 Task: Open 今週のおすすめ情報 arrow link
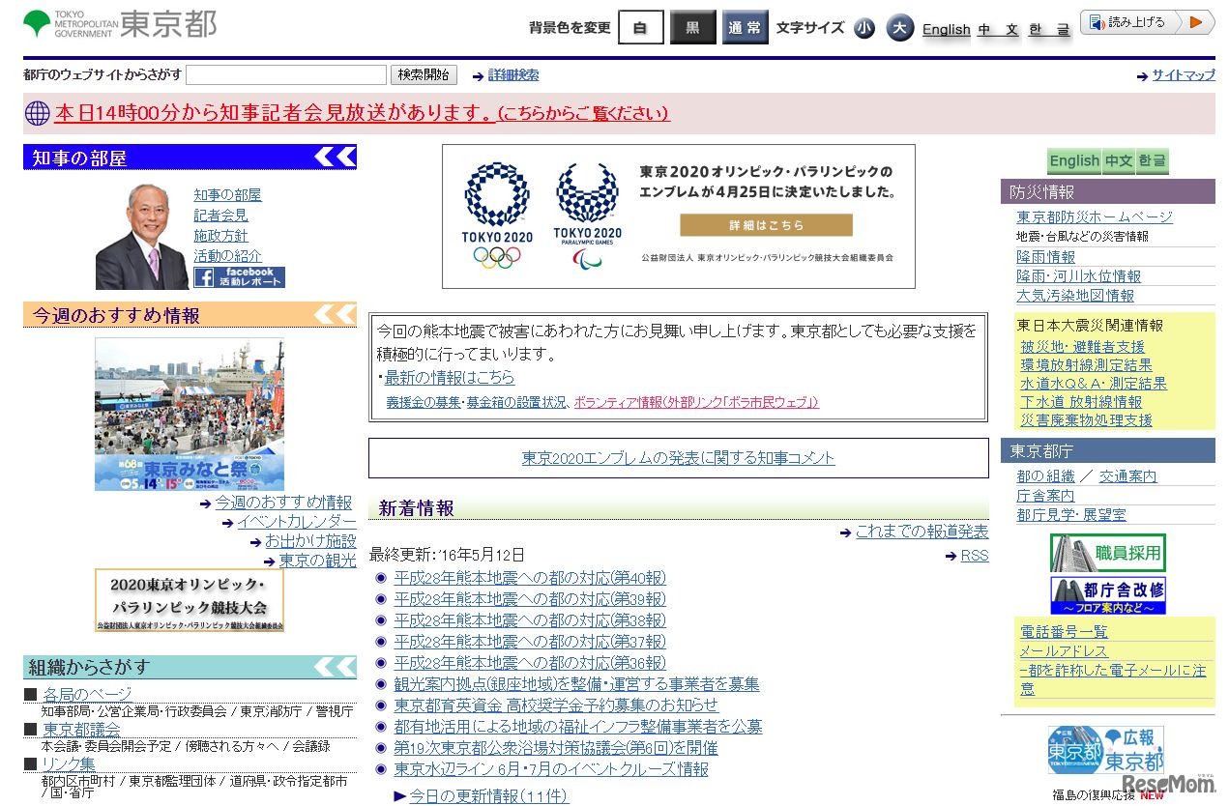coord(283,503)
